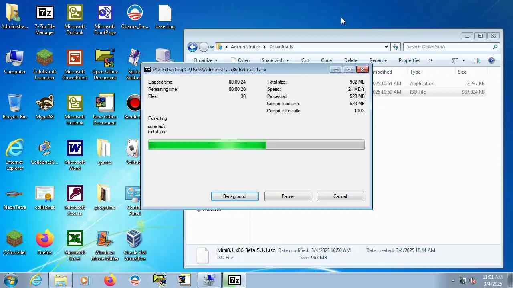Open the Share with dropdown
This screenshot has height=288, width=513.
point(275,60)
